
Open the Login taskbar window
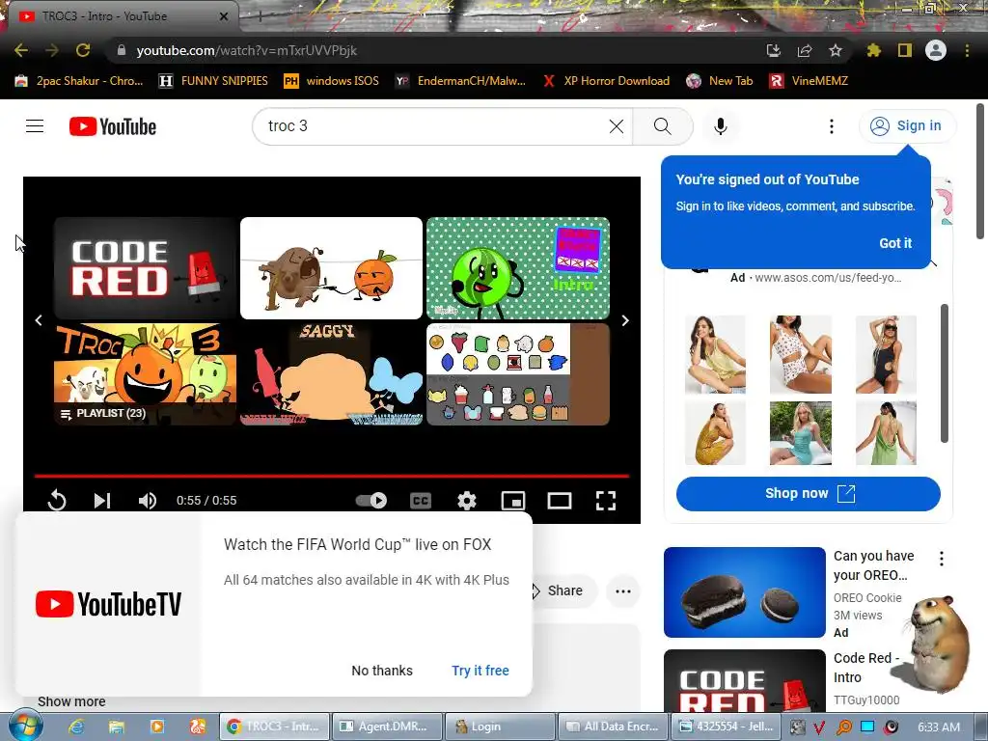[500, 727]
